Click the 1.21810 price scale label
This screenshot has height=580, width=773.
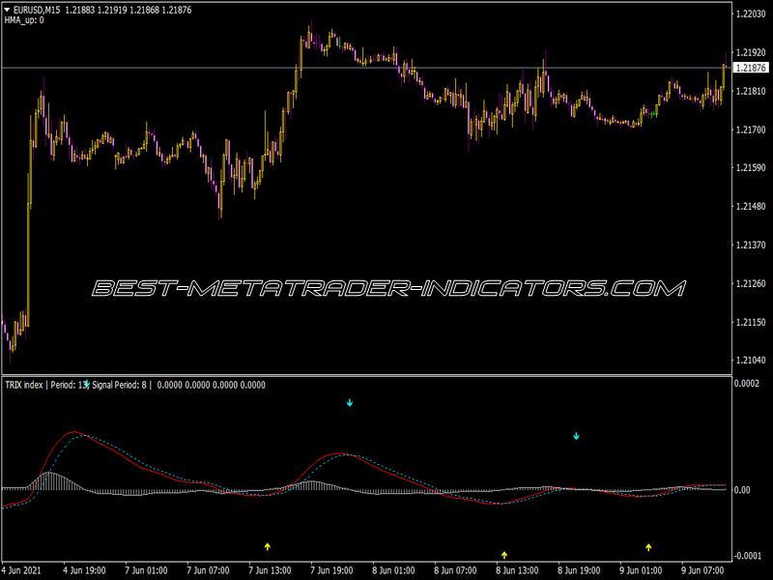point(751,91)
